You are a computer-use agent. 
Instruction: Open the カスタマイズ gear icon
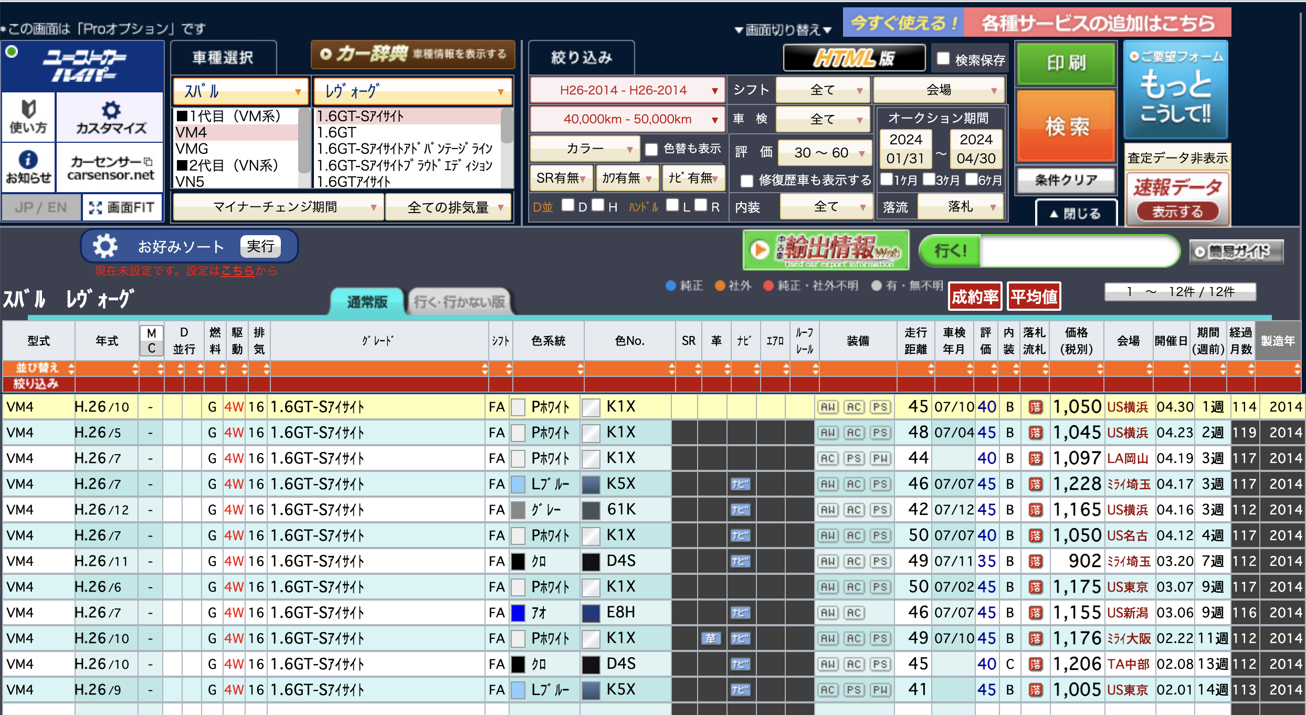click(110, 117)
